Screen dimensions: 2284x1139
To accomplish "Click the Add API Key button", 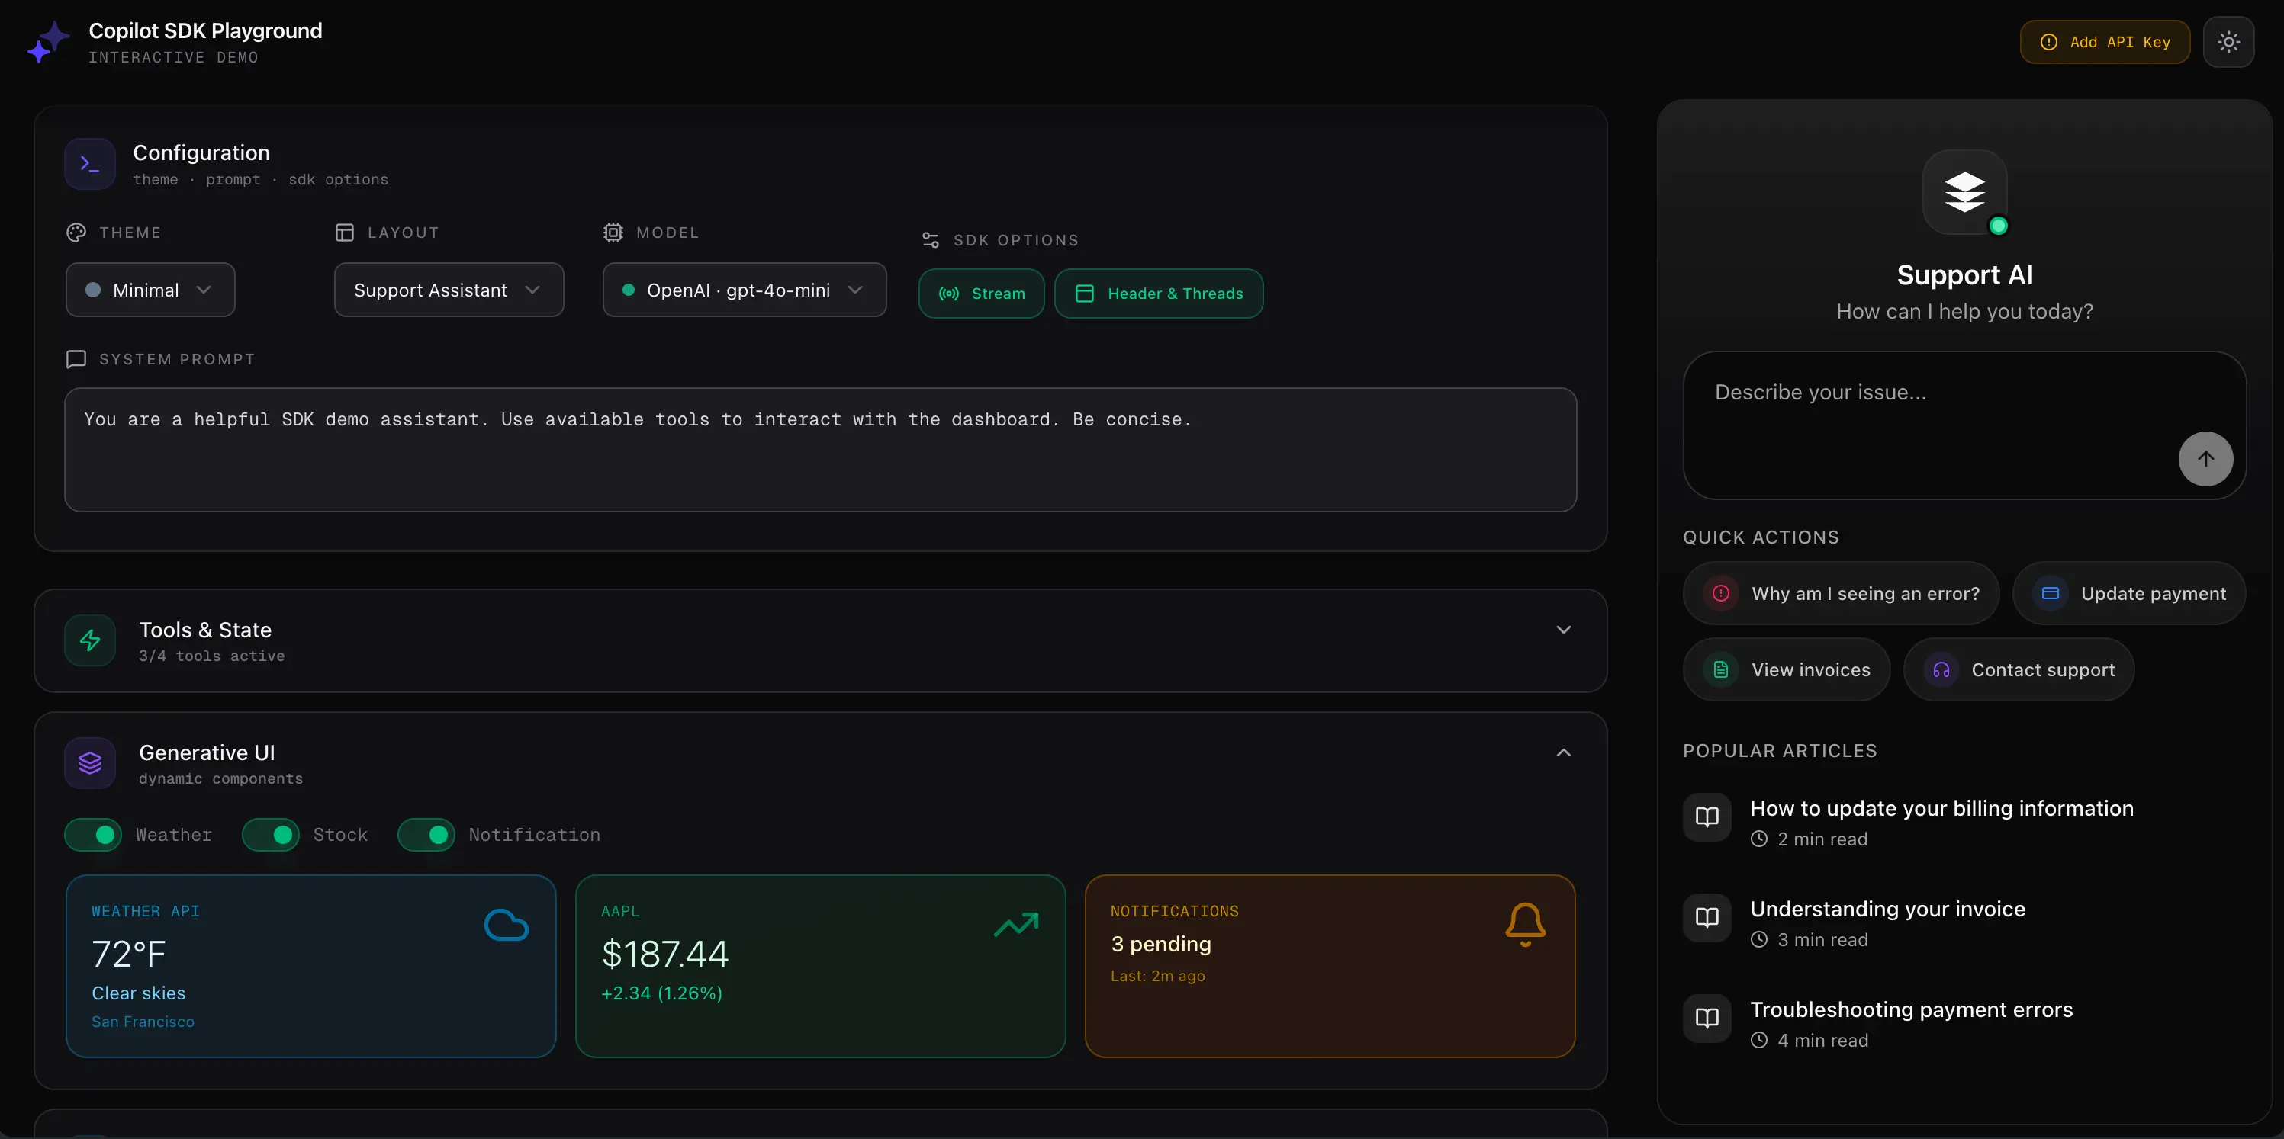I will click(x=2105, y=42).
